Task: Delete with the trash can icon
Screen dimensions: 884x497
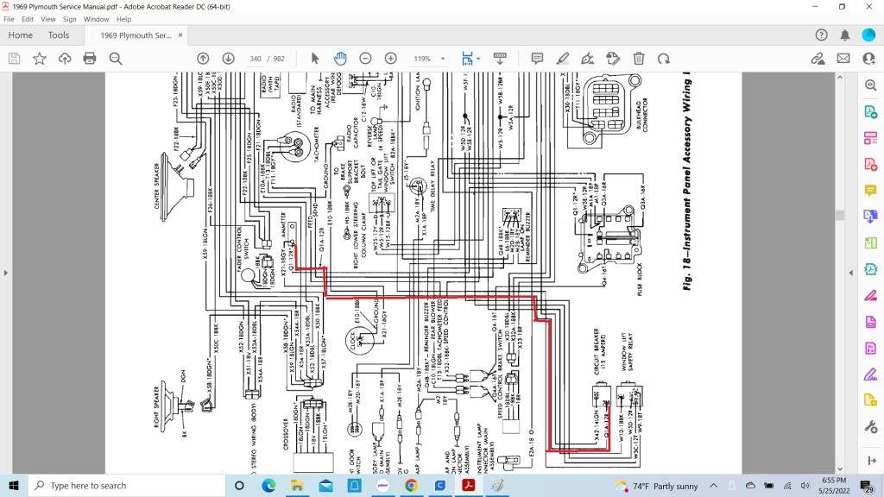Action: coord(639,59)
